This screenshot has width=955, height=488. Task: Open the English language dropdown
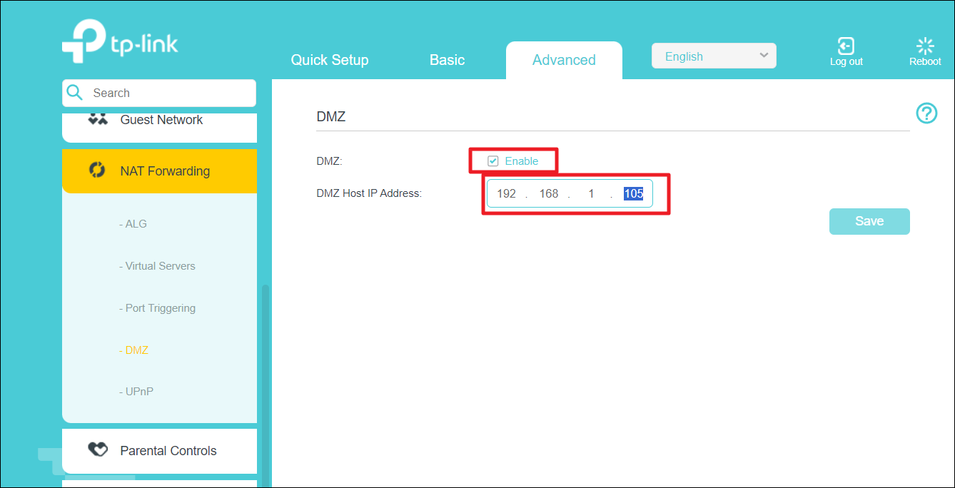(x=714, y=56)
